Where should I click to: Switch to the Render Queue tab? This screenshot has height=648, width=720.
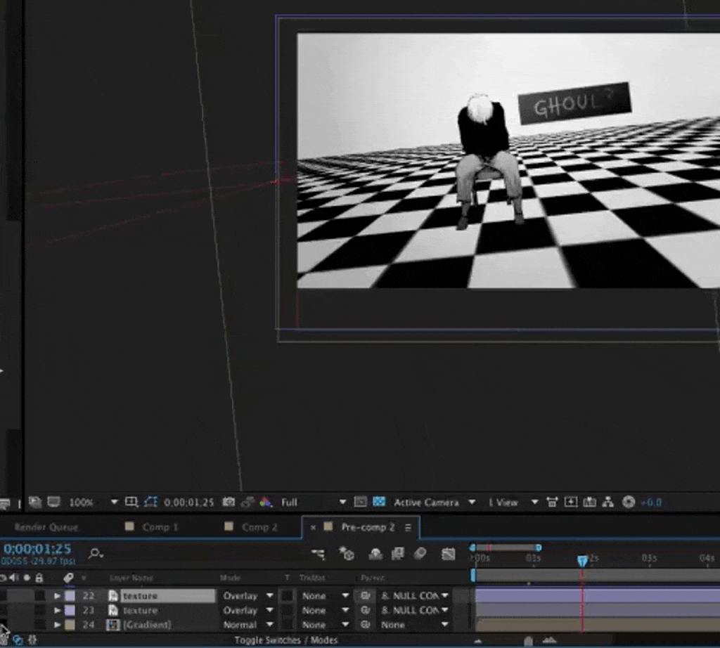[x=46, y=527]
